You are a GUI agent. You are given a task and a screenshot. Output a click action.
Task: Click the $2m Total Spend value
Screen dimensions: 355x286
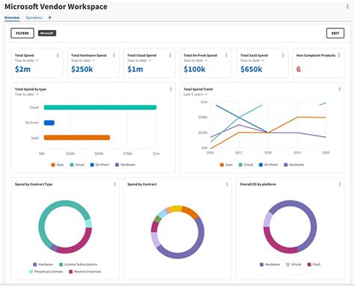22,69
